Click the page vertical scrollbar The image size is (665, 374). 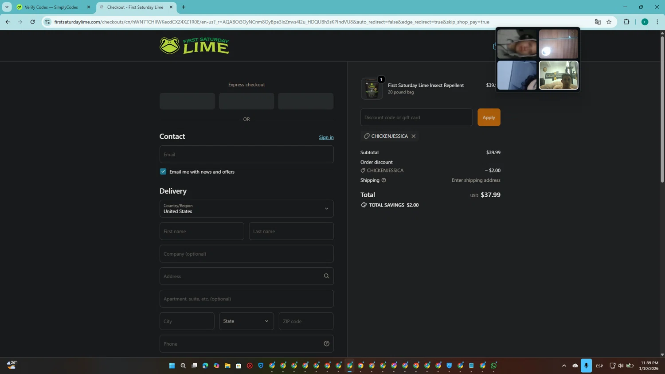point(662,109)
